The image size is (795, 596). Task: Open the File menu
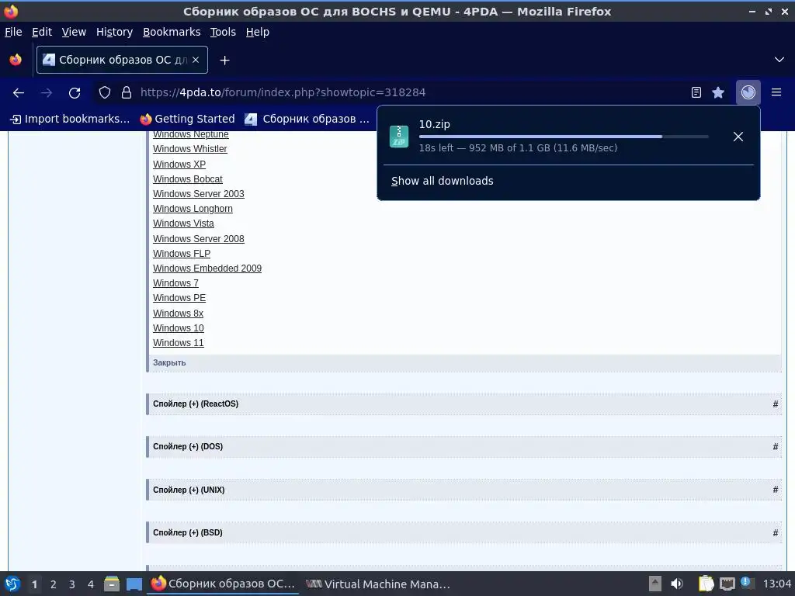[13, 32]
